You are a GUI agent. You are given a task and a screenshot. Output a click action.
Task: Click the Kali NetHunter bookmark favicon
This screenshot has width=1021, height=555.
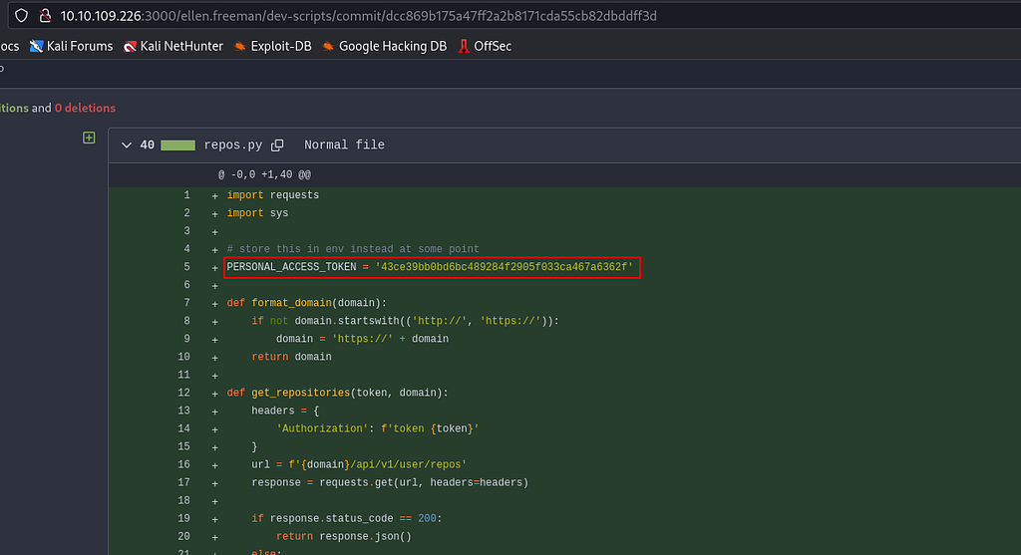tap(131, 46)
